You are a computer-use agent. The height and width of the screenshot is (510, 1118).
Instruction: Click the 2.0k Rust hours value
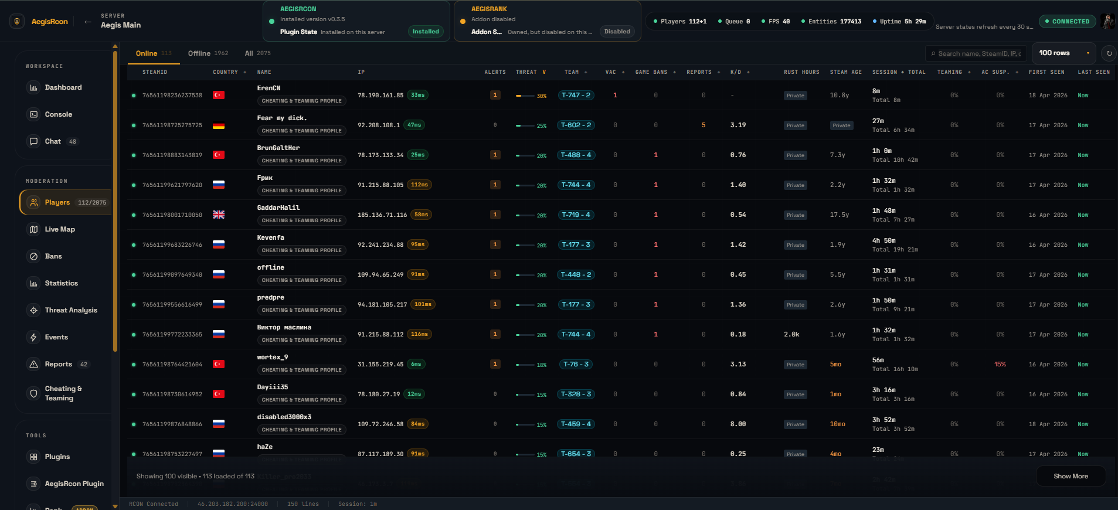(791, 334)
